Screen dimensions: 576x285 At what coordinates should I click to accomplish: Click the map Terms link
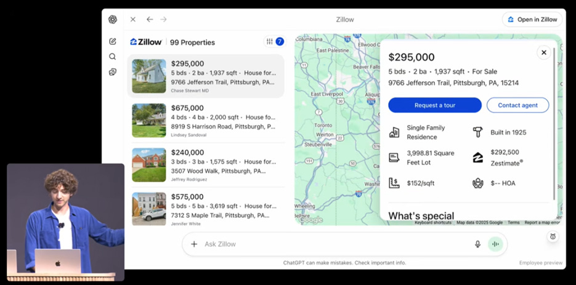[514, 223]
